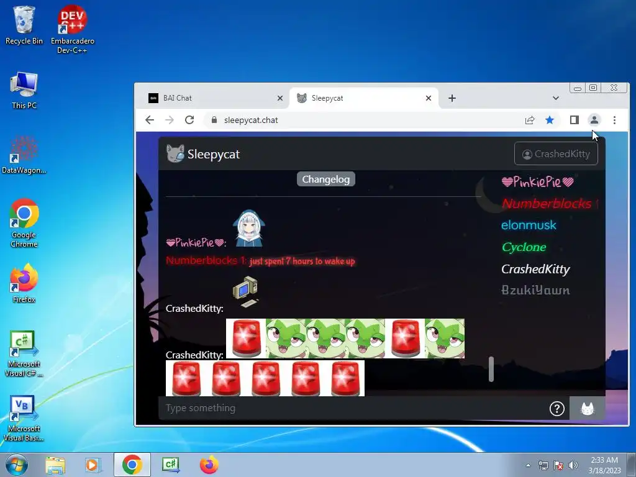636x477 pixels.
Task: Open Microsoft Visual Basic desktop shortcut
Action: [x=24, y=418]
